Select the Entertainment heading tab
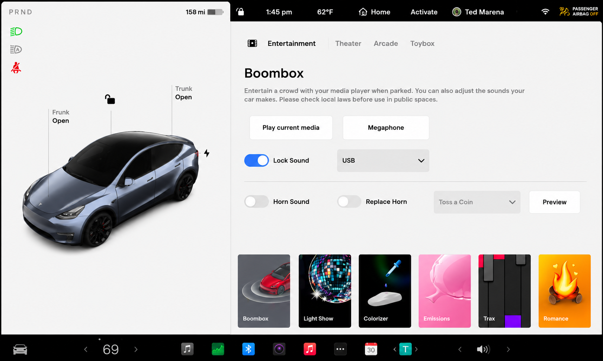Image resolution: width=603 pixels, height=361 pixels. [291, 44]
